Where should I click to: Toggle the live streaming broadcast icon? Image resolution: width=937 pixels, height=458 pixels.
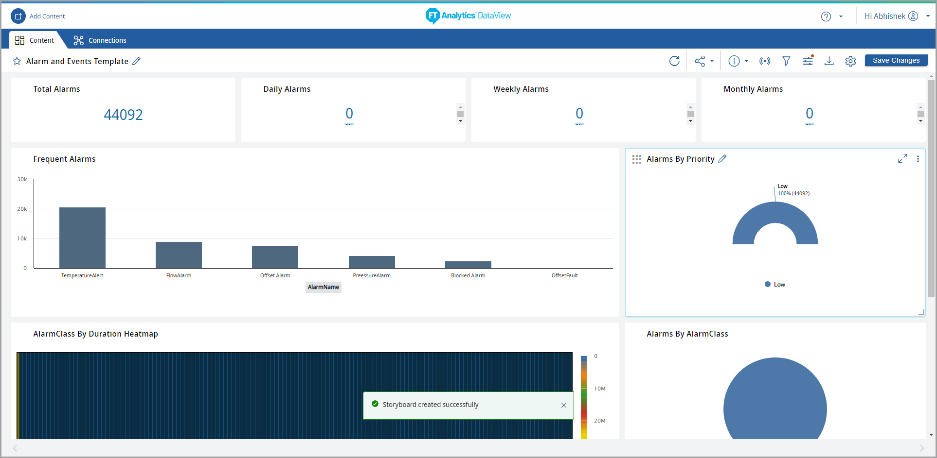pos(764,61)
